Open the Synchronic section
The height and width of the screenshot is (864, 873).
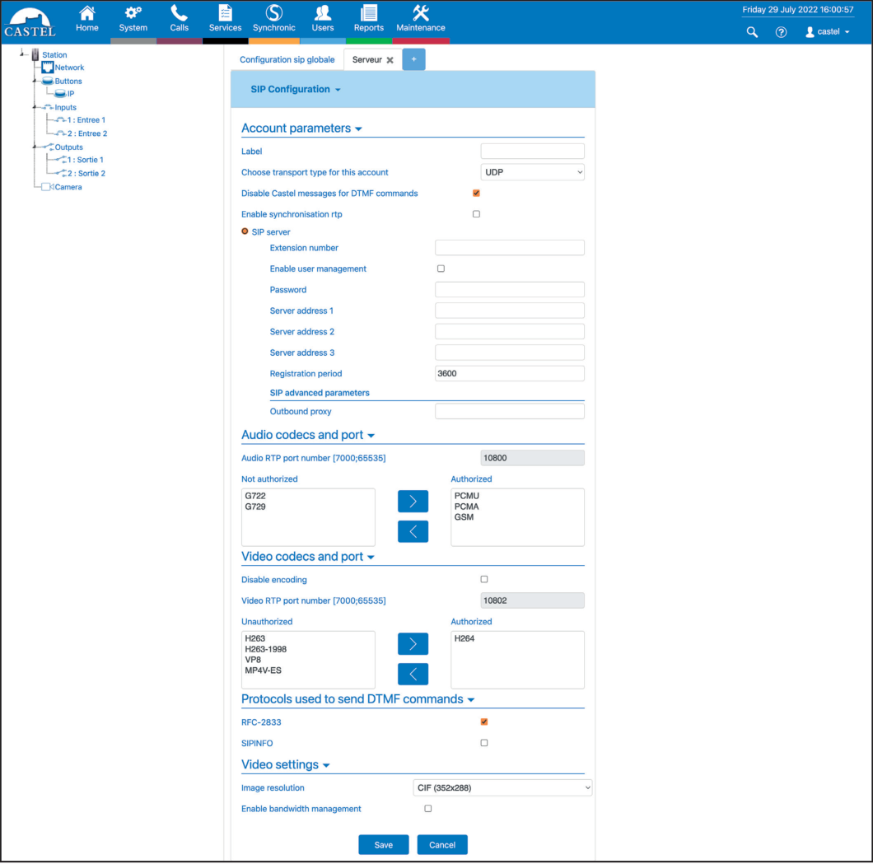point(273,18)
